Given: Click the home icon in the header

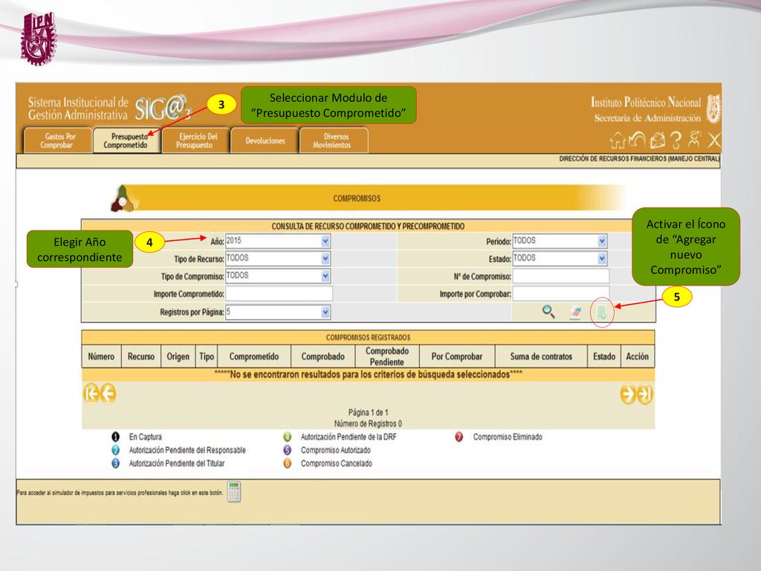Looking at the screenshot, I should click(x=618, y=141).
